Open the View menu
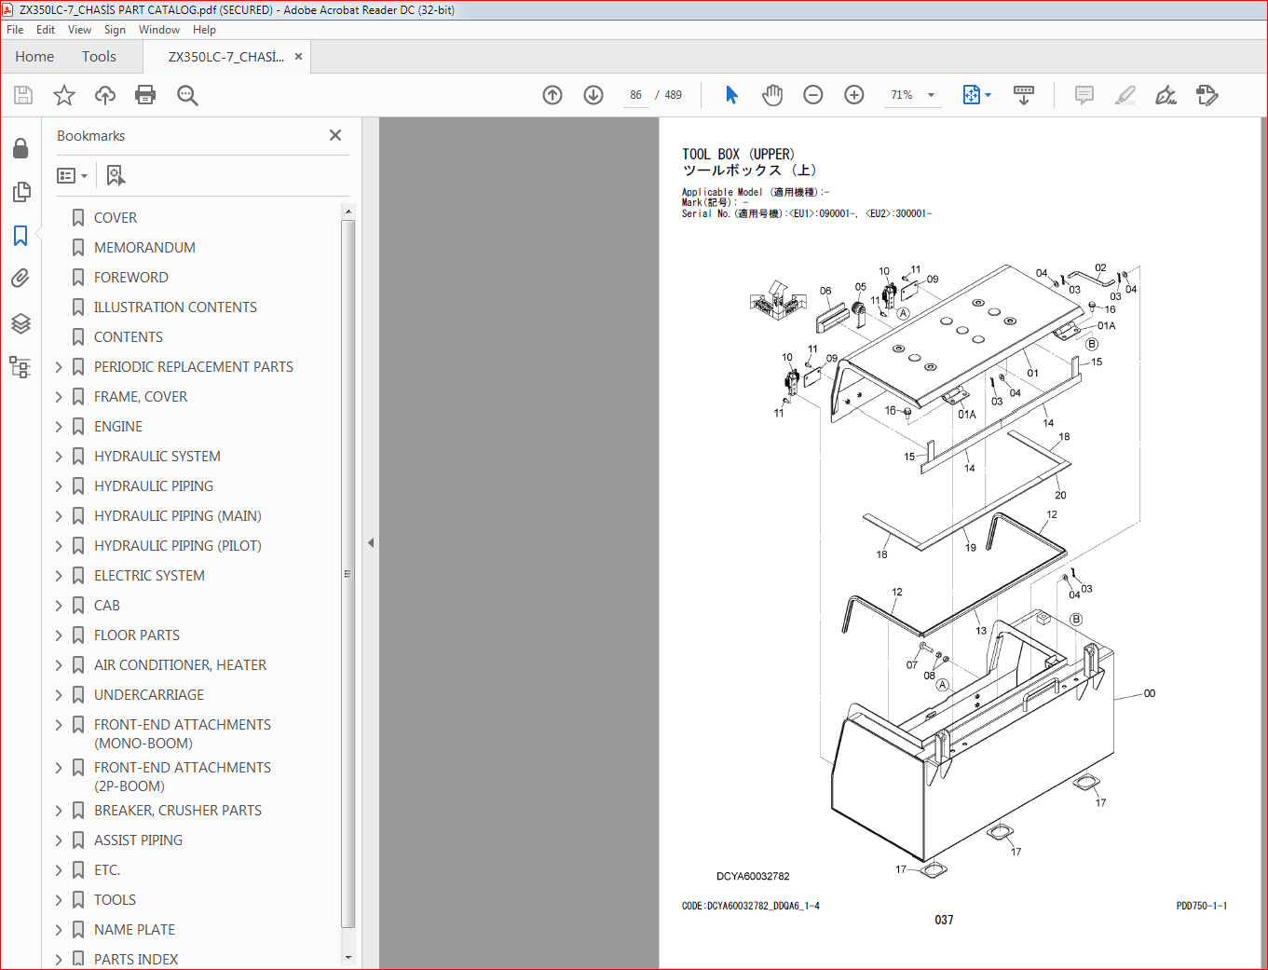Image resolution: width=1268 pixels, height=970 pixels. pyautogui.click(x=79, y=30)
